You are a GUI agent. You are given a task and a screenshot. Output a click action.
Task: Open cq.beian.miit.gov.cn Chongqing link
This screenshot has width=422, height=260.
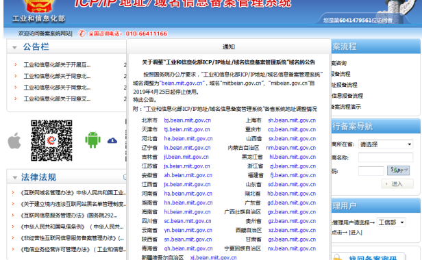coord(292,129)
